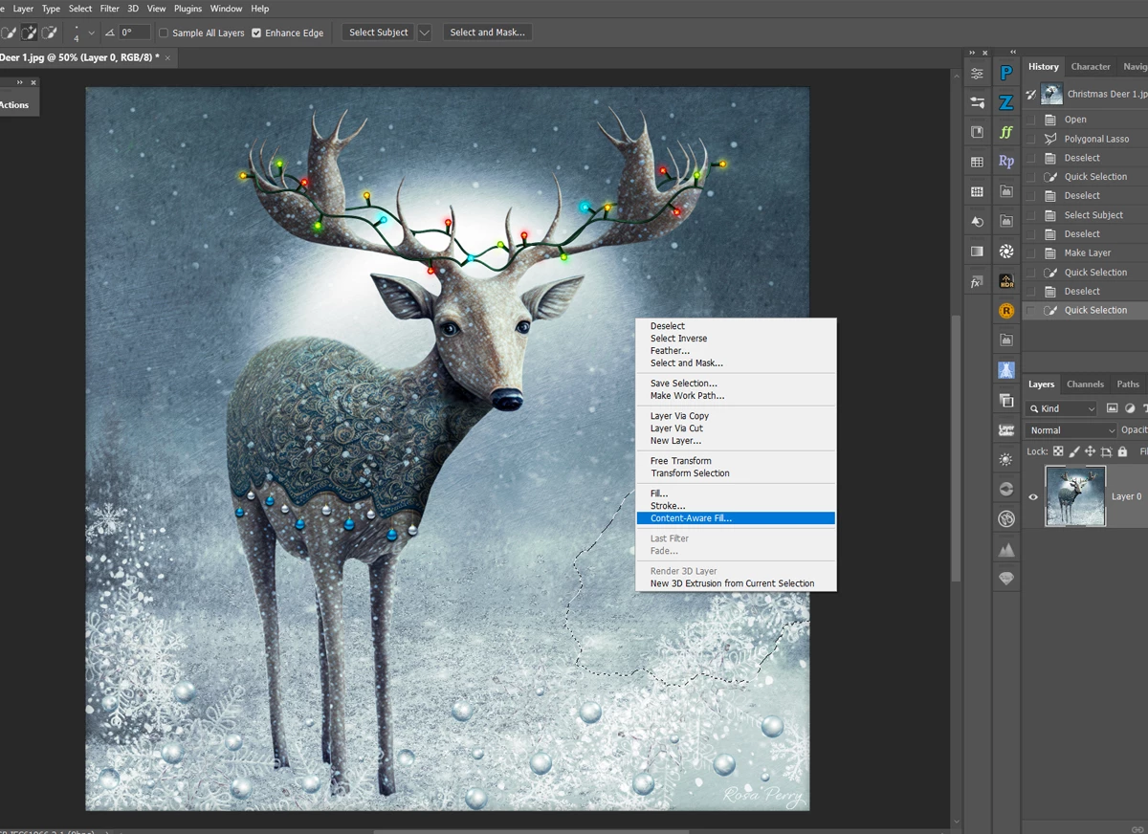The width and height of the screenshot is (1148, 834).
Task: Choose Select Inverse in context menu
Action: [x=679, y=339]
